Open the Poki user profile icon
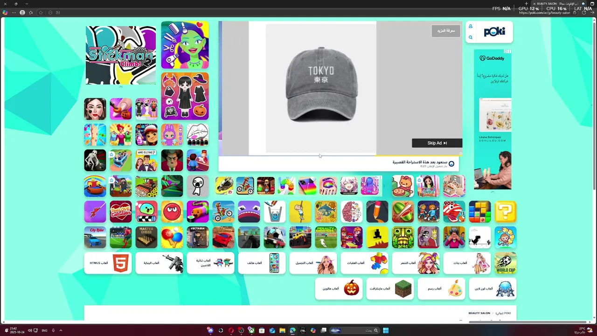 (x=471, y=26)
